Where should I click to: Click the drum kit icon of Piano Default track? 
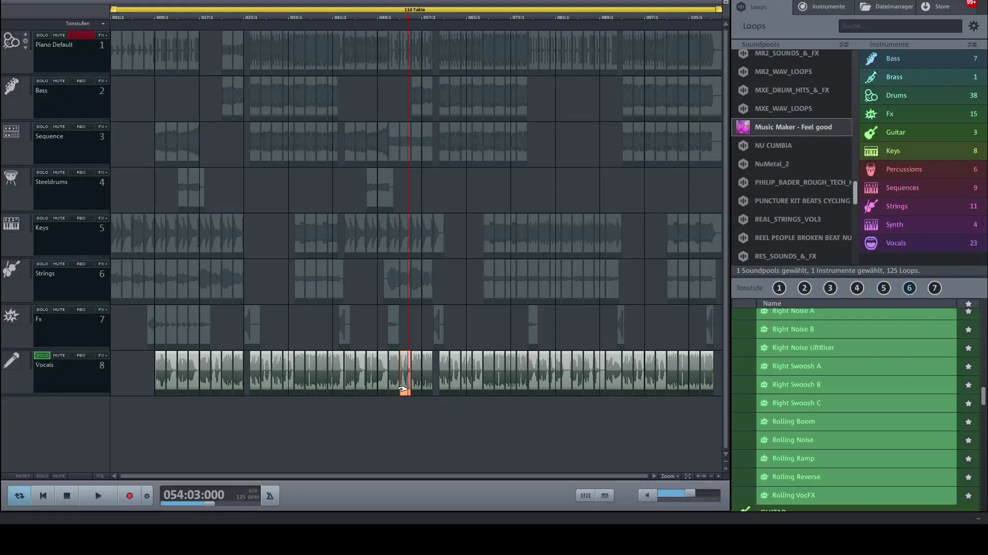click(11, 41)
